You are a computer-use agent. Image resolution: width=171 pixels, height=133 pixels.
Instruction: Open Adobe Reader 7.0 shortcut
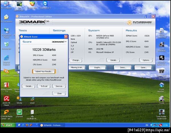(x=6, y=87)
